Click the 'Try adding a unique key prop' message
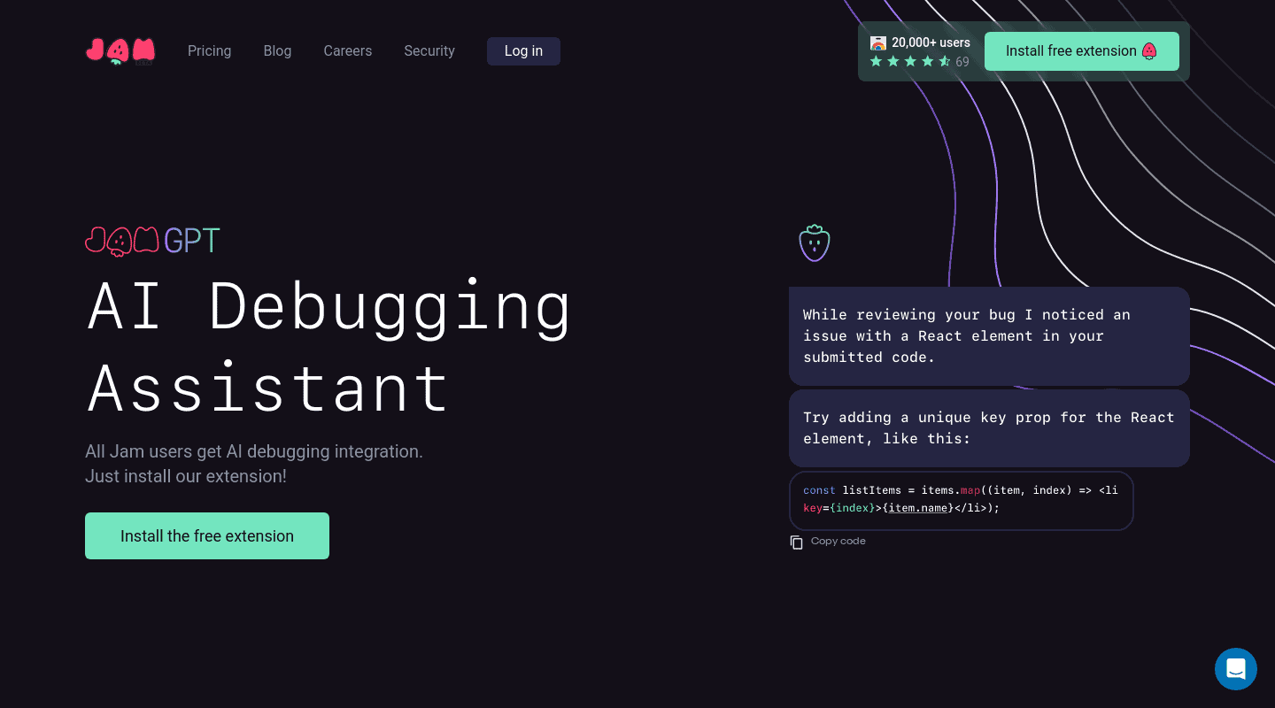Image resolution: width=1275 pixels, height=708 pixels. pyautogui.click(x=989, y=428)
